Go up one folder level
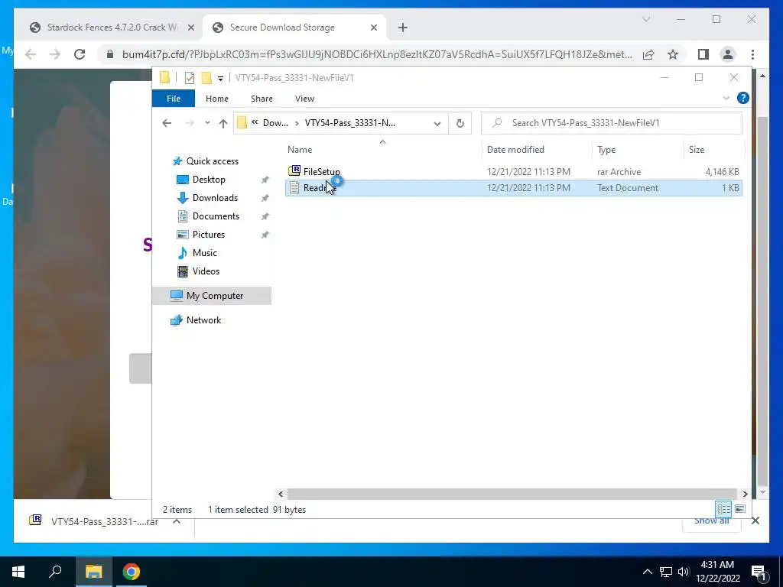This screenshot has width=783, height=587. click(223, 123)
